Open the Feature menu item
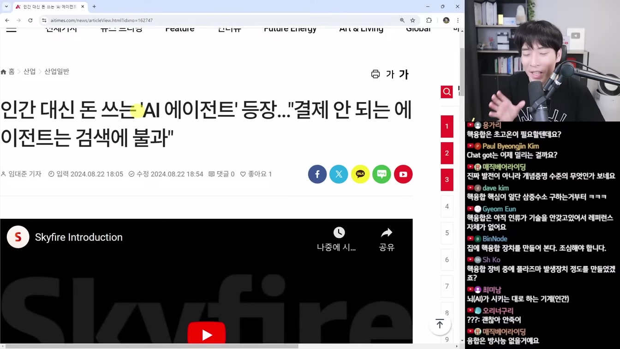Screen dimensions: 620x349 point(180,30)
